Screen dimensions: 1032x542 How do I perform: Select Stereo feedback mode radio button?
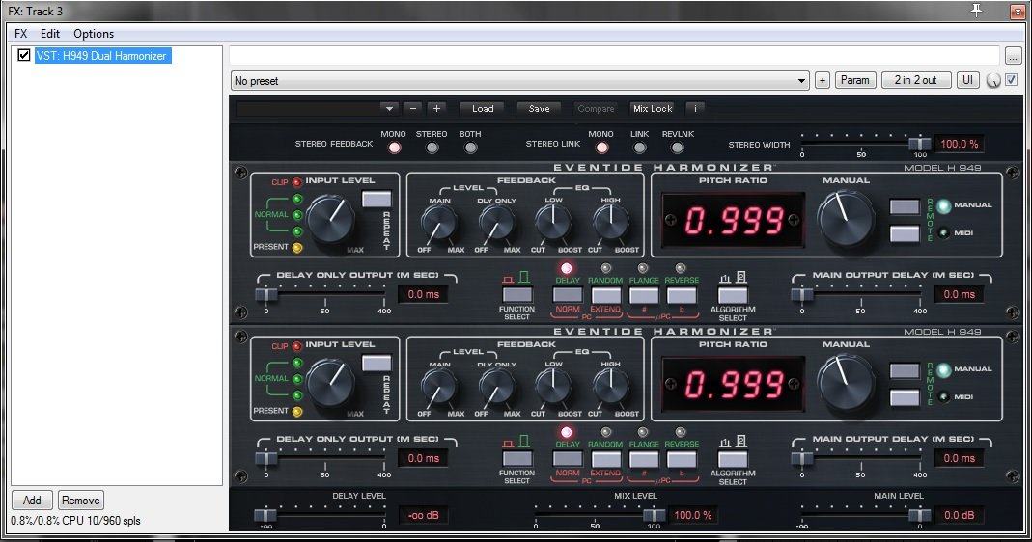(x=432, y=148)
